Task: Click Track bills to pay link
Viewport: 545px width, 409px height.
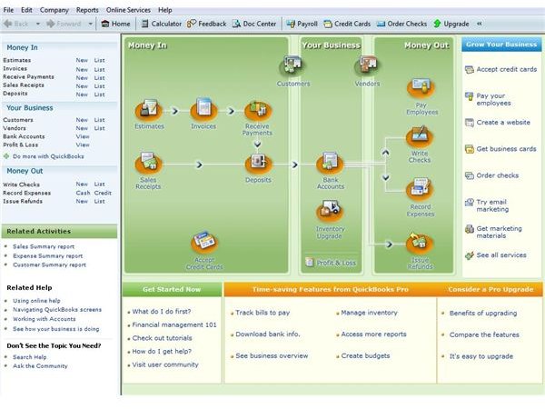Action: pyautogui.click(x=263, y=313)
